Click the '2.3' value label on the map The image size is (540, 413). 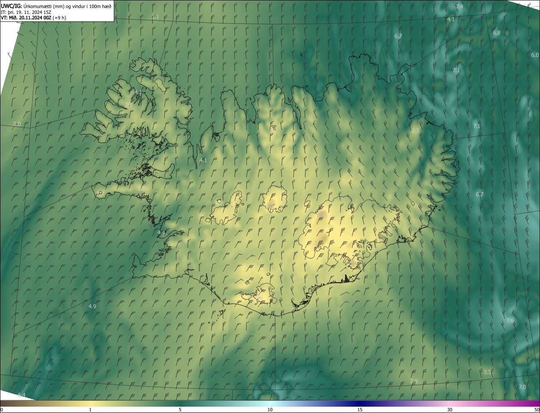[415, 131]
